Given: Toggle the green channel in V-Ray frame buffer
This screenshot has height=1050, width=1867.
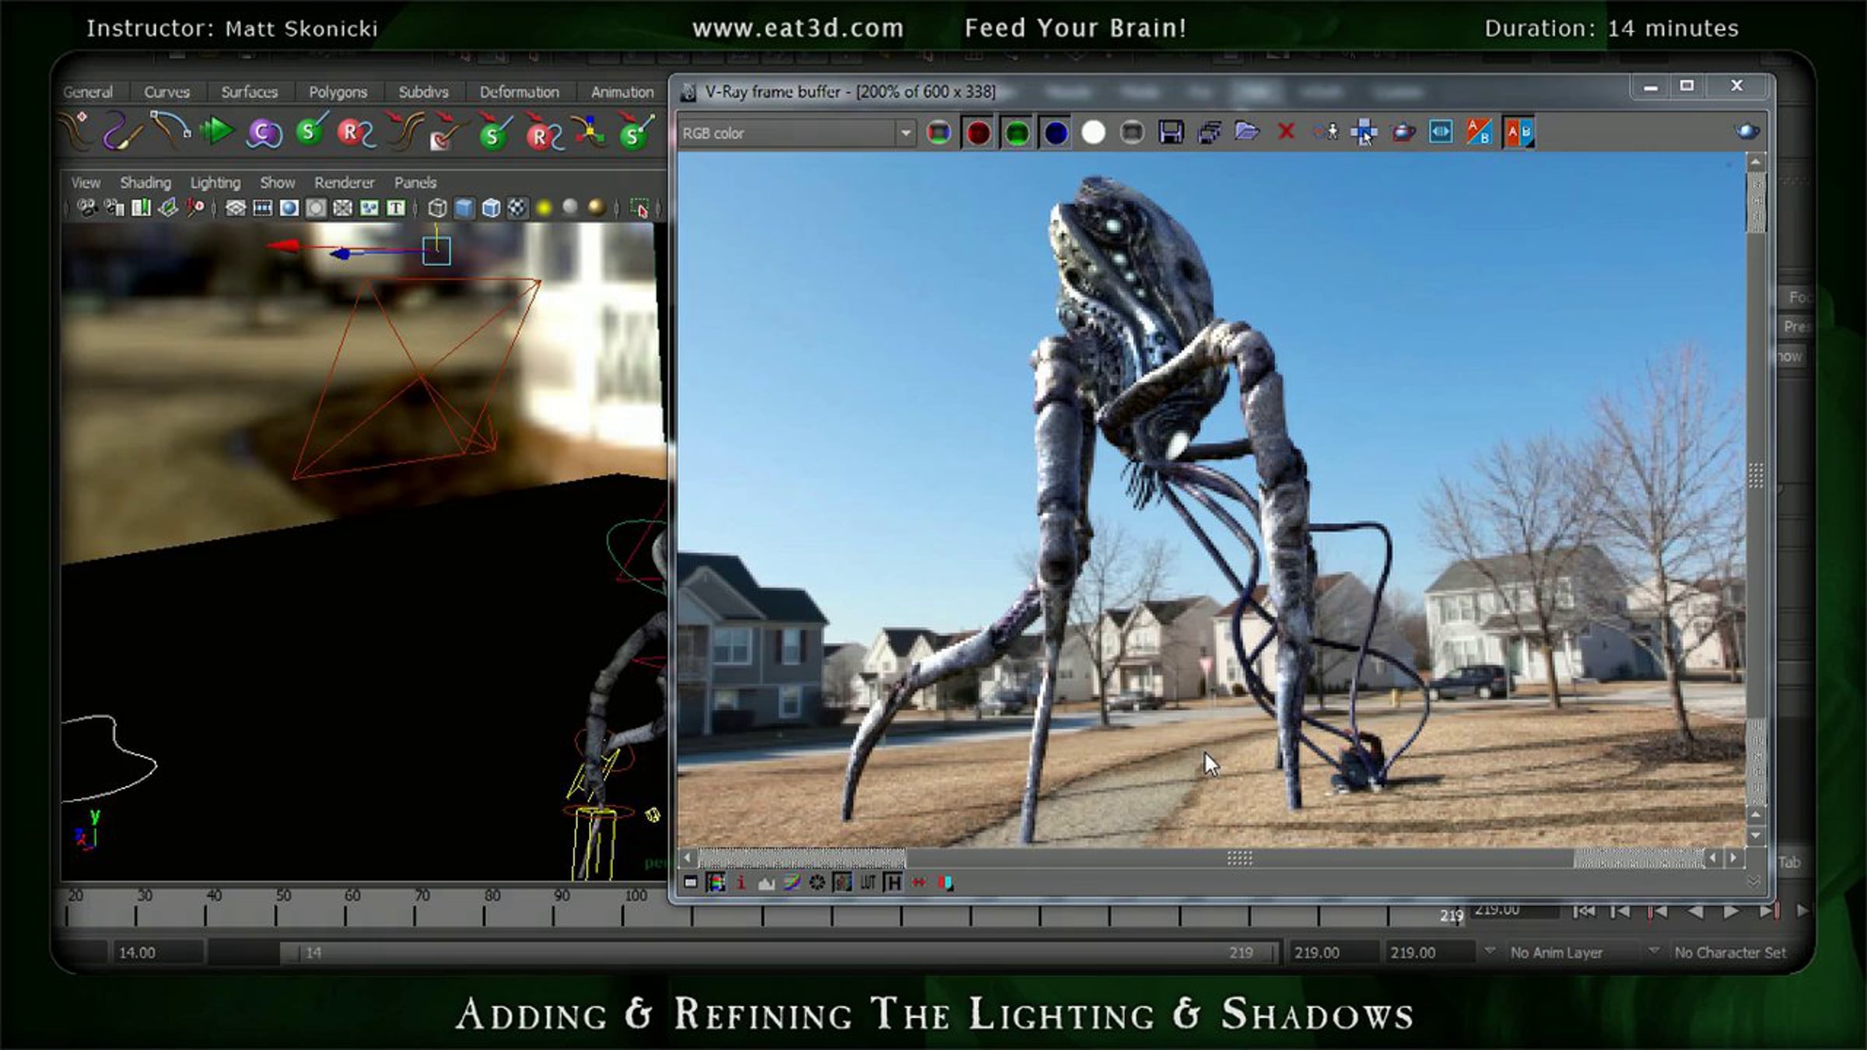Looking at the screenshot, I should (x=1017, y=133).
